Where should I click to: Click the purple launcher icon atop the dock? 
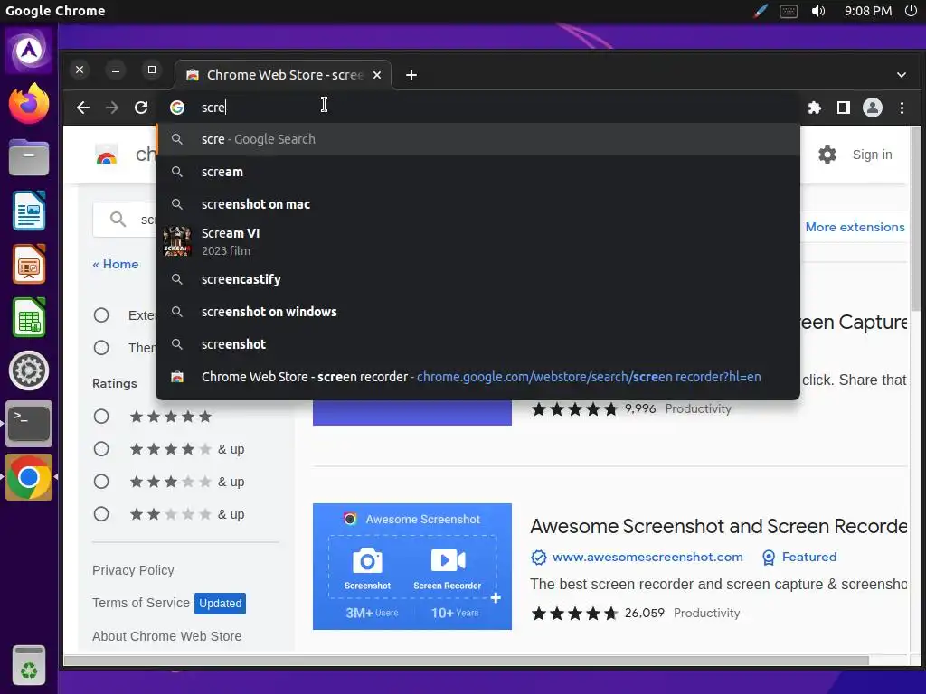[x=29, y=51]
